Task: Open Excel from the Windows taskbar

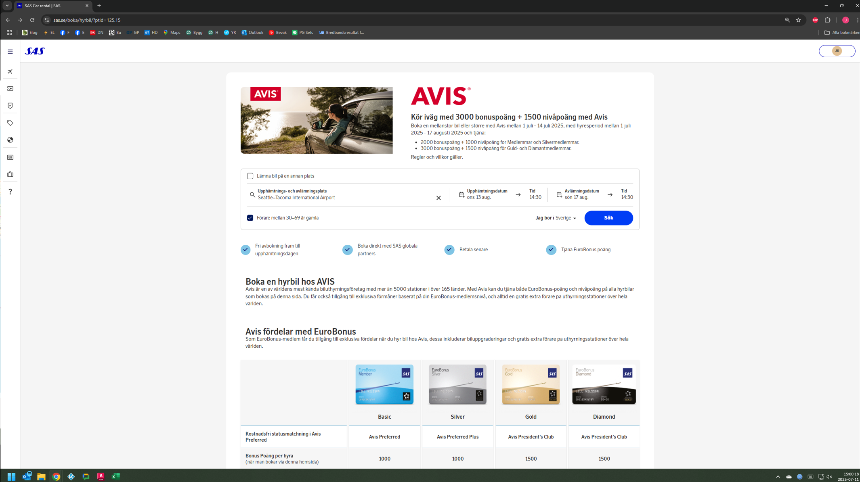Action: pyautogui.click(x=115, y=476)
